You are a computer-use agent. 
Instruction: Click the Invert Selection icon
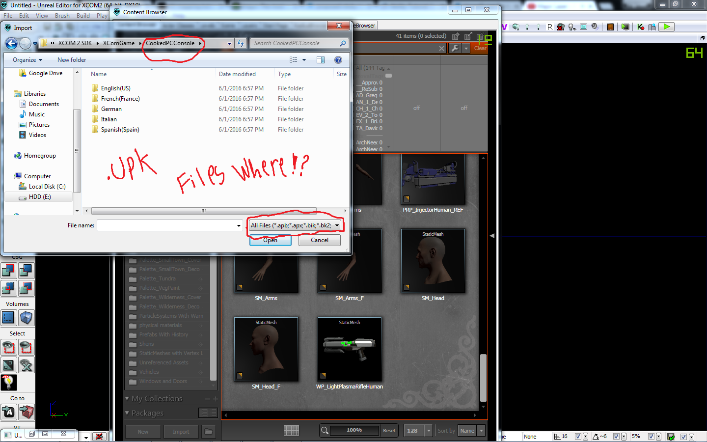tap(8, 365)
